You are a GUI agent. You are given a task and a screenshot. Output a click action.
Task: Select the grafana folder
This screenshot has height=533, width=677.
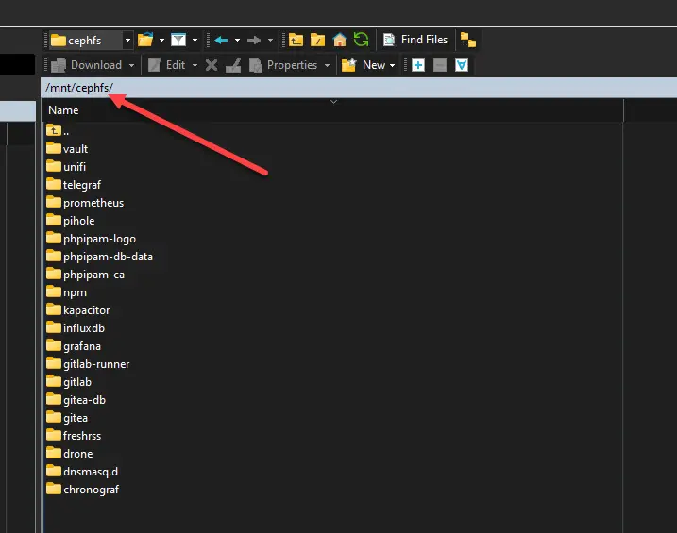click(74, 346)
